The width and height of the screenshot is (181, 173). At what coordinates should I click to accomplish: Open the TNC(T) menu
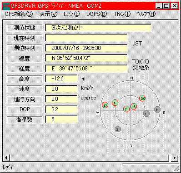[122, 14]
